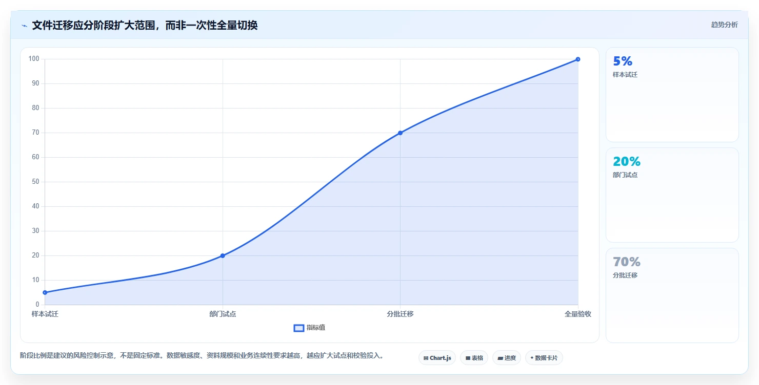Click the 100 y-axis tick label
Image resolution: width=759 pixels, height=385 pixels.
(34, 59)
